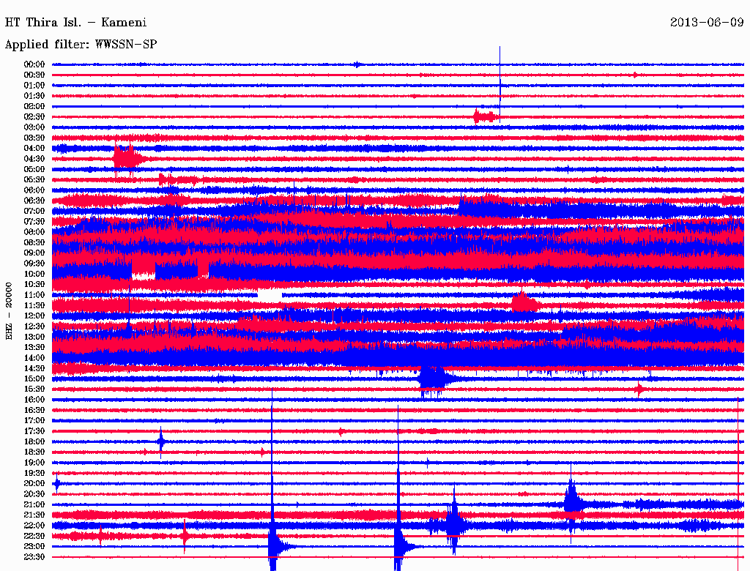
Task: Click the 02:00 time label
Action: (x=34, y=106)
